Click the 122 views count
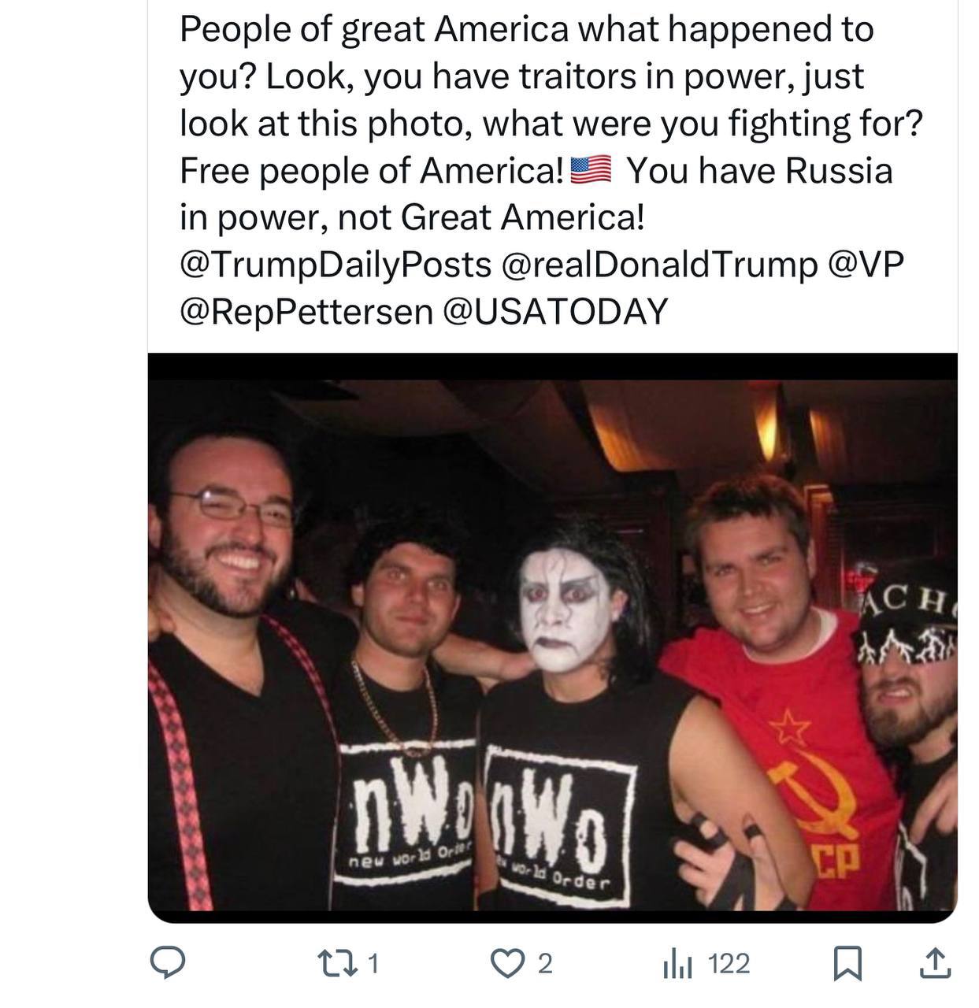The image size is (979, 1008). (x=729, y=963)
